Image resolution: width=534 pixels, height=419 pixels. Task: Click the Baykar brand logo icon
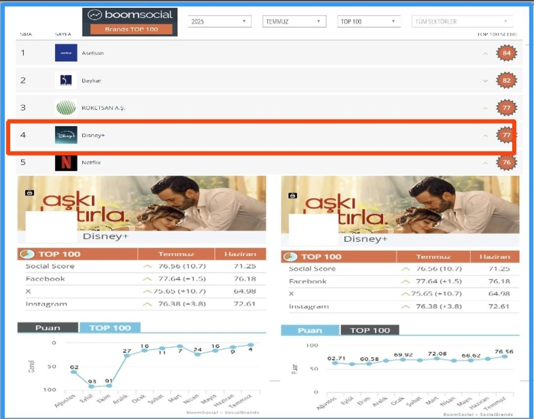pyautogui.click(x=66, y=80)
